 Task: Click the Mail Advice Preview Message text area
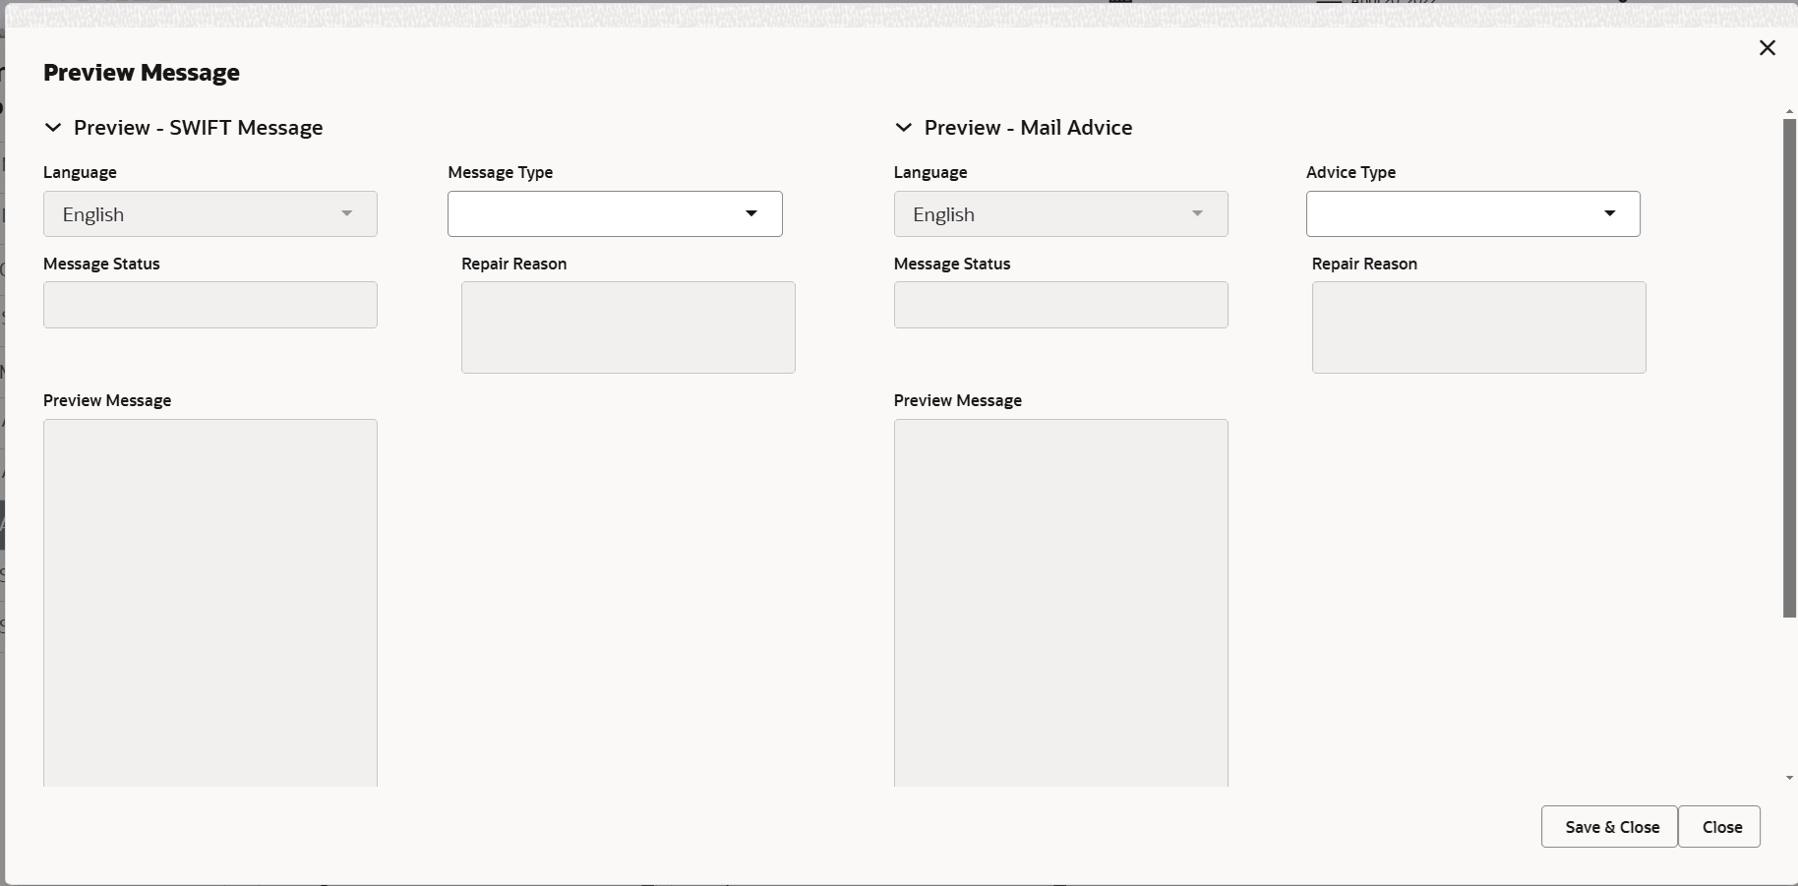coord(1061,603)
